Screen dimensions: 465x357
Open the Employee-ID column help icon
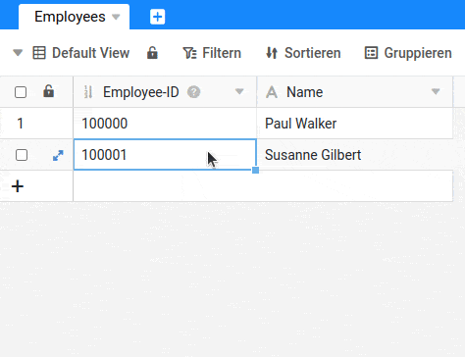coord(193,92)
